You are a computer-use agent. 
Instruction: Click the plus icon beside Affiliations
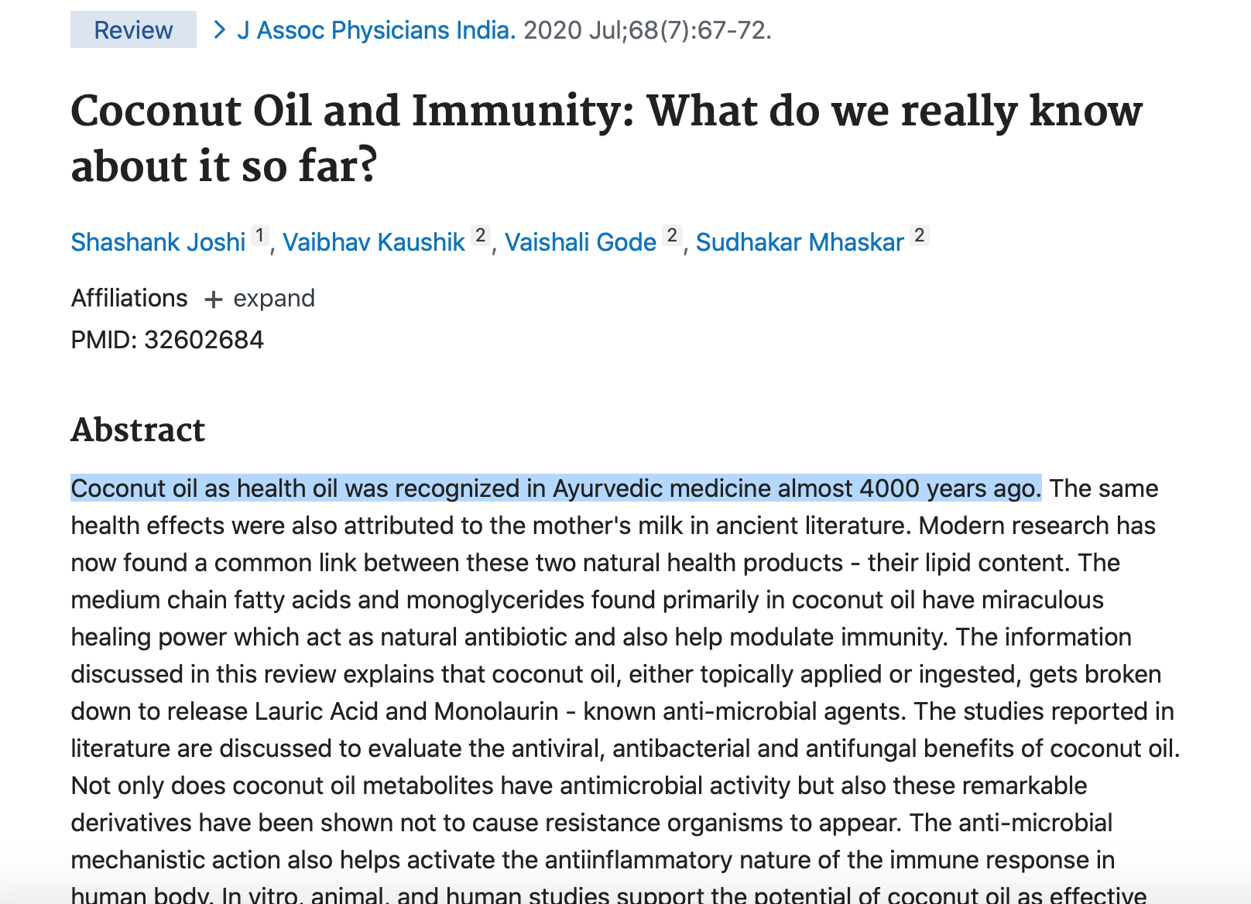tap(213, 300)
